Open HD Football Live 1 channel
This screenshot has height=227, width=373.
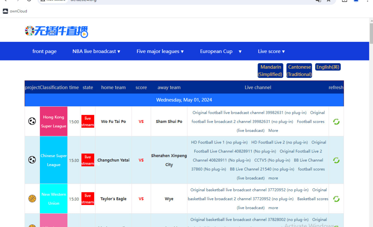(x=219, y=142)
